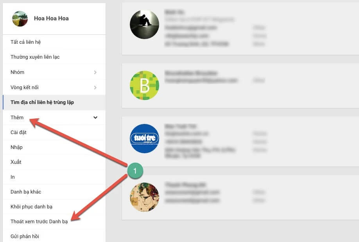Click Xuất to export contacts
This screenshot has height=242, width=359.
click(54, 162)
